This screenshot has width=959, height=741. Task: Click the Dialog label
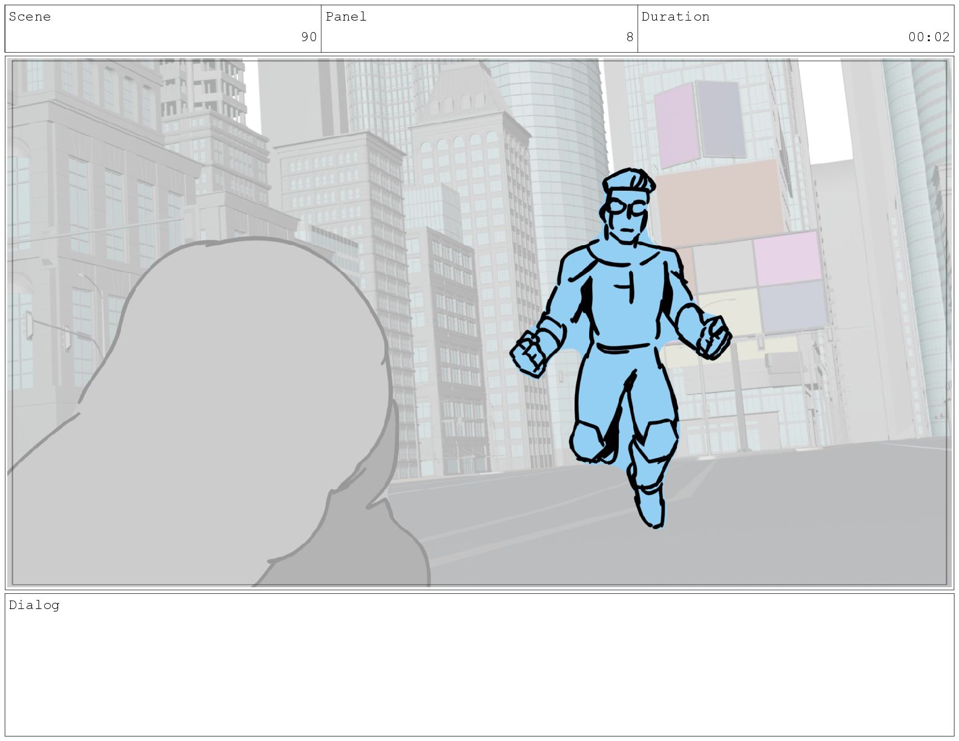[34, 605]
